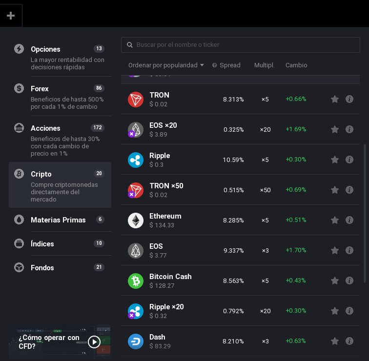Sort by the Multipl. column header
The width and height of the screenshot is (369, 361).
coord(264,65)
